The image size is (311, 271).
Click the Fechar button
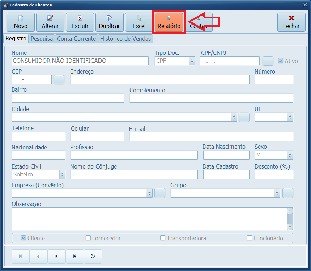[291, 22]
